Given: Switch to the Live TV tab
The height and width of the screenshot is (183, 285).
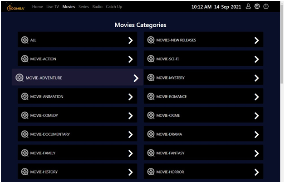Looking at the screenshot, I should tap(53, 7).
